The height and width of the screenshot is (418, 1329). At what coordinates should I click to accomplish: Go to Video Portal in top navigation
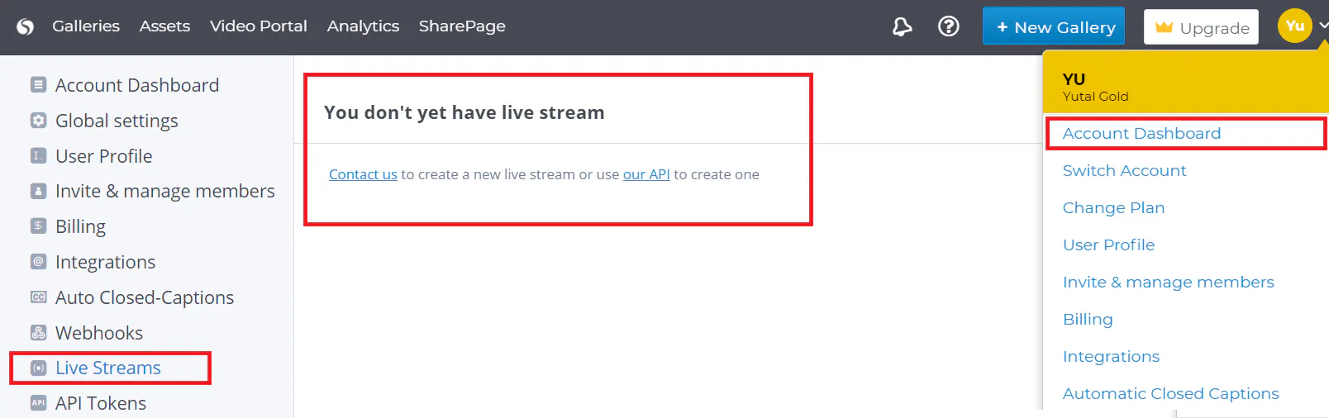tap(259, 26)
